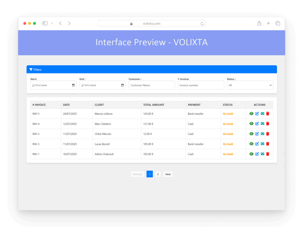Image resolution: width=303 pixels, height=227 pixels.
Task: Go to pagination page 1
Action: 149,174
